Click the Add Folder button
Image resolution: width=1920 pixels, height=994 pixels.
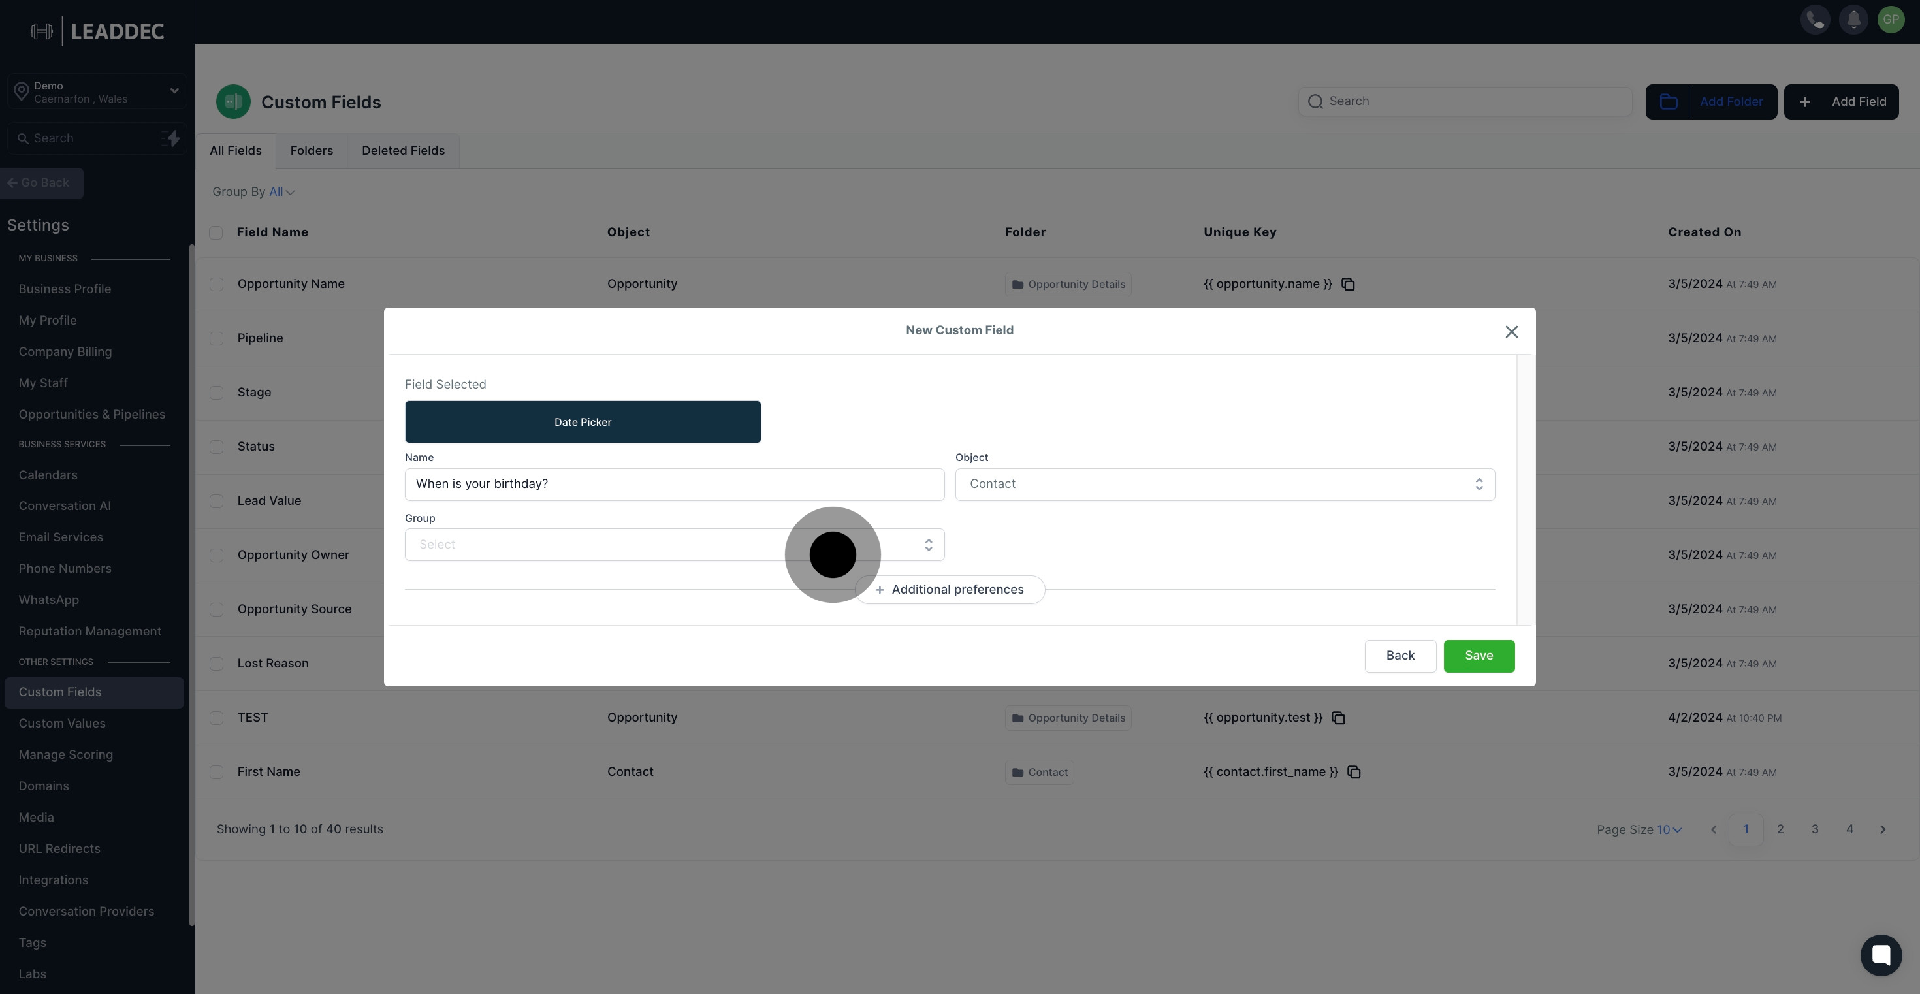(x=1710, y=102)
